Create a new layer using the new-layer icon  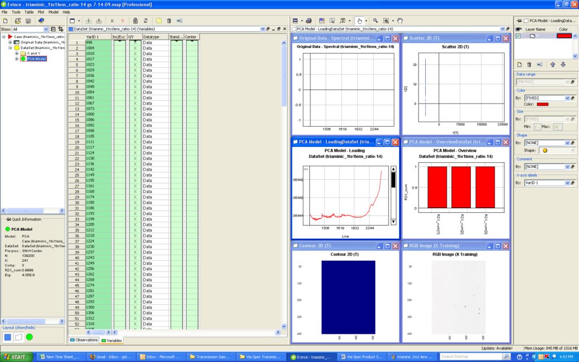point(520,64)
